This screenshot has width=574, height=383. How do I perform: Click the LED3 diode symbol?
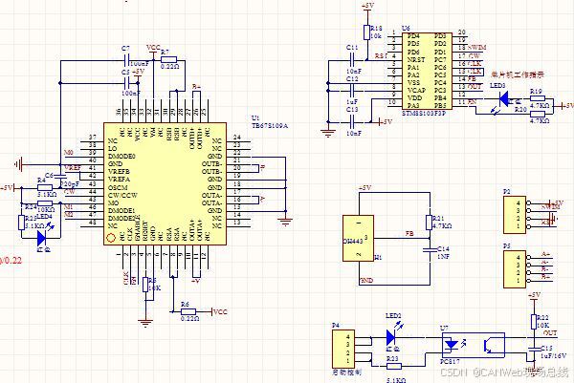[x=504, y=98]
